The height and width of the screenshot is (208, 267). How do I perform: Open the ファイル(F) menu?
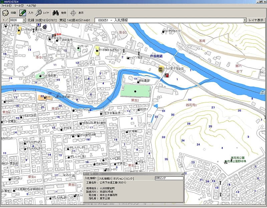(x=6, y=6)
